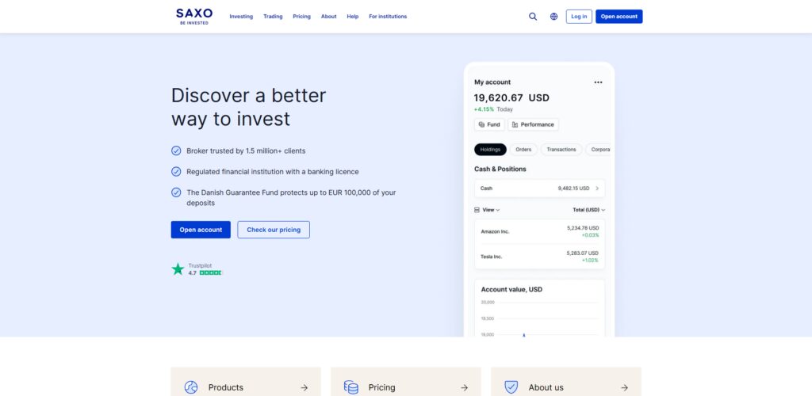Click the SAXO Be Invested logo
Viewport: 812px width, 396px height.
194,17
